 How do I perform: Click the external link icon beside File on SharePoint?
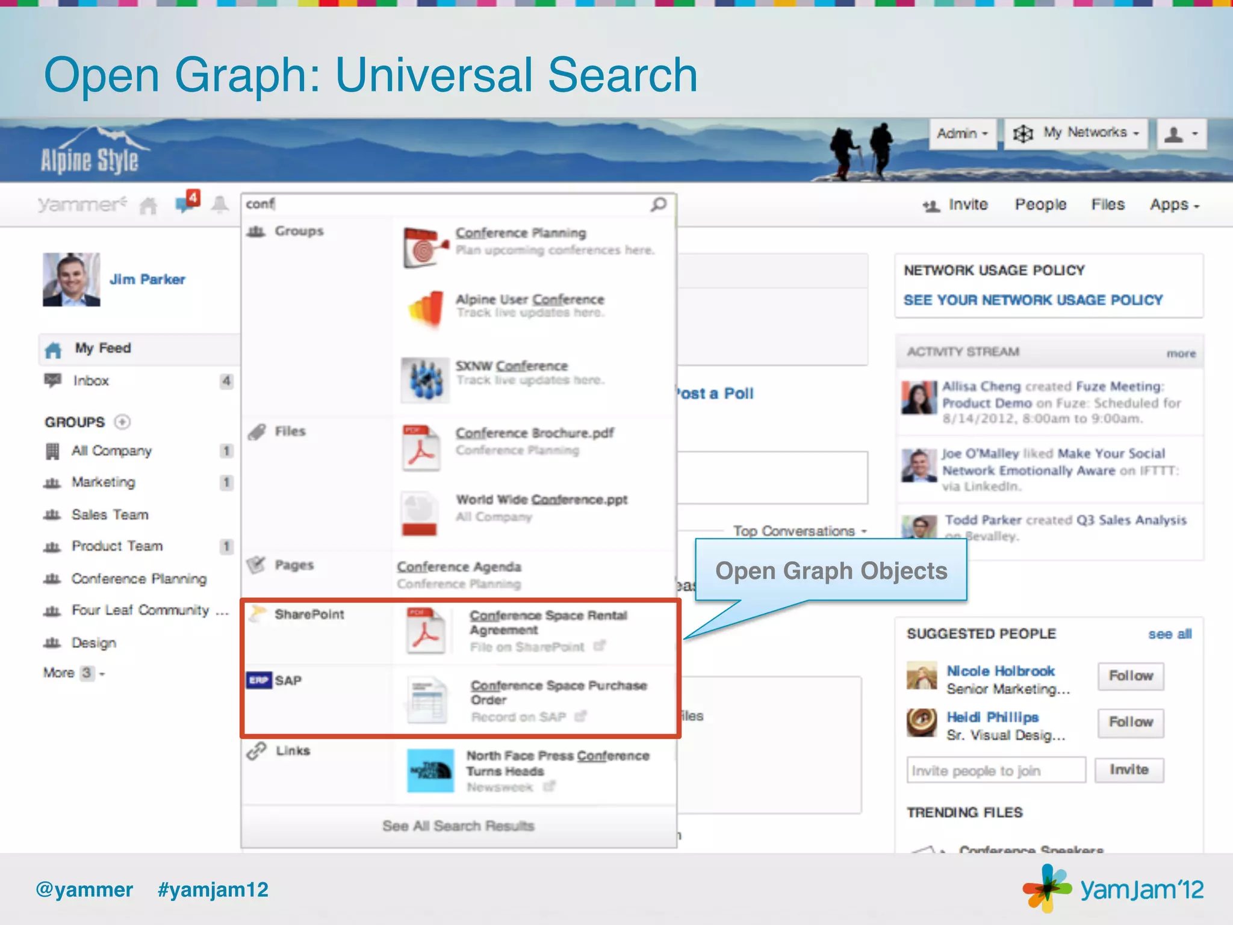(x=599, y=646)
